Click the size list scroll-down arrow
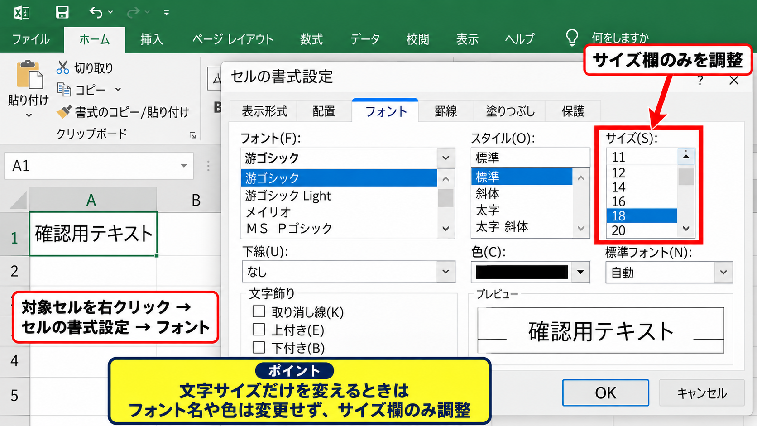Viewport: 757px width, 426px height. (686, 229)
